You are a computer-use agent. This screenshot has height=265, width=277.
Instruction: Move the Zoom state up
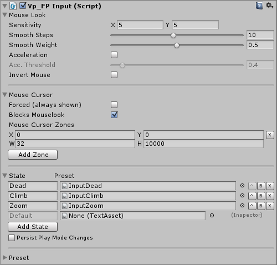point(252,206)
